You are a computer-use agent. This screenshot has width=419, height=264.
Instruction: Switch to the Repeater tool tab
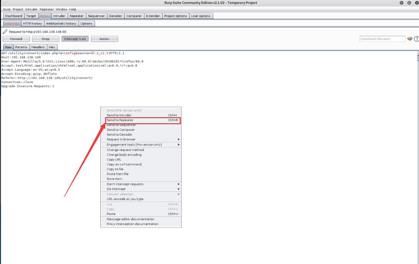tap(77, 16)
